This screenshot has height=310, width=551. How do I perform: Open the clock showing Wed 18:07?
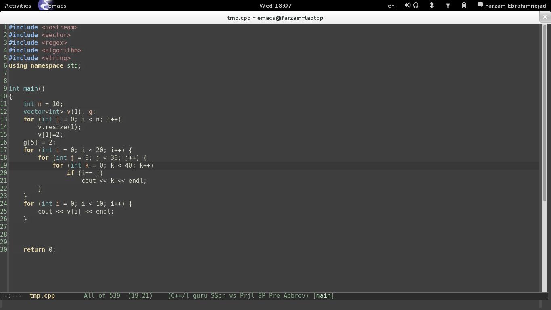275,6
